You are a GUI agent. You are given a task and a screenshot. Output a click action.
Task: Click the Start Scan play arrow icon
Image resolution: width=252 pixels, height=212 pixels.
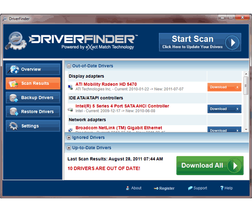click(x=232, y=42)
